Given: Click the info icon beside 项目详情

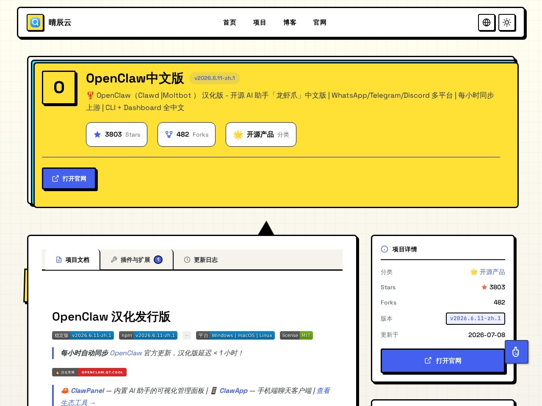Looking at the screenshot, I should [x=384, y=249].
